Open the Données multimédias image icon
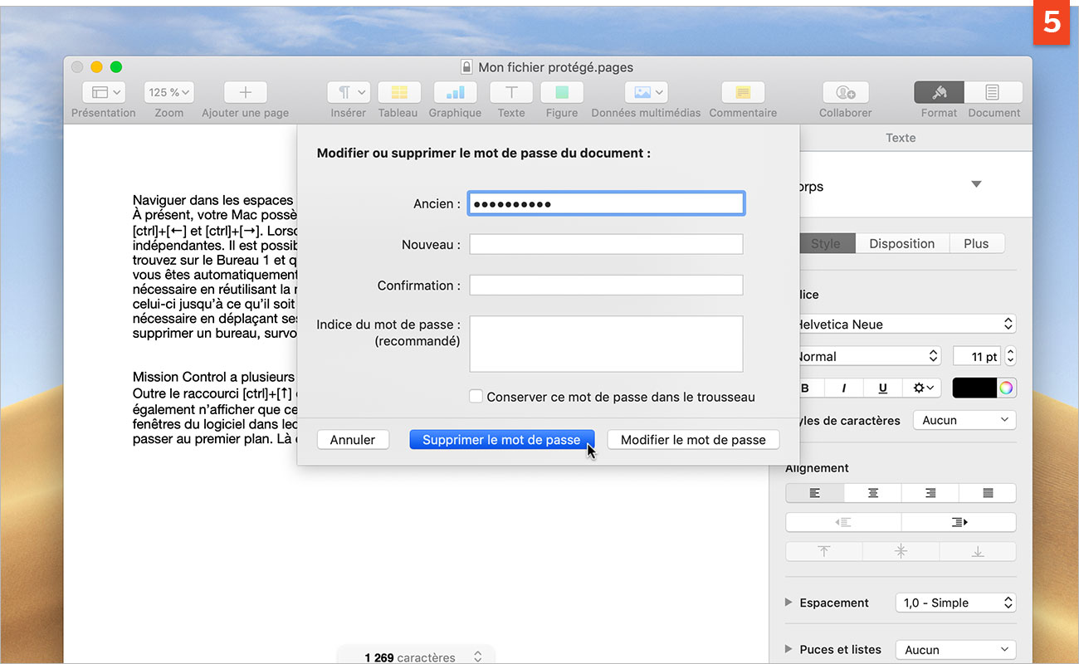 647,92
